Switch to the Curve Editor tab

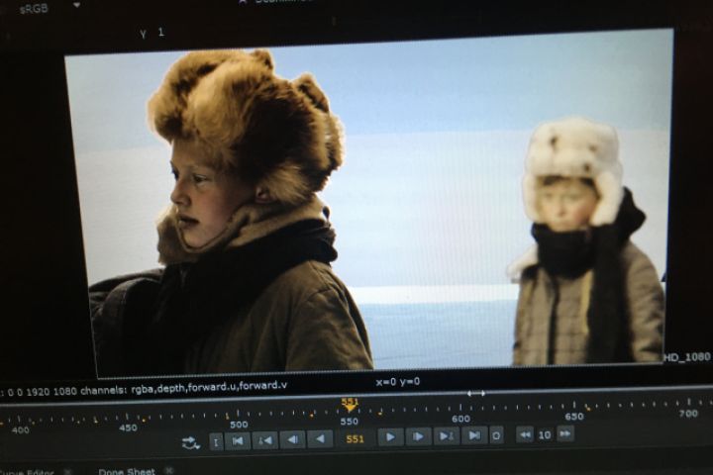click(28, 472)
